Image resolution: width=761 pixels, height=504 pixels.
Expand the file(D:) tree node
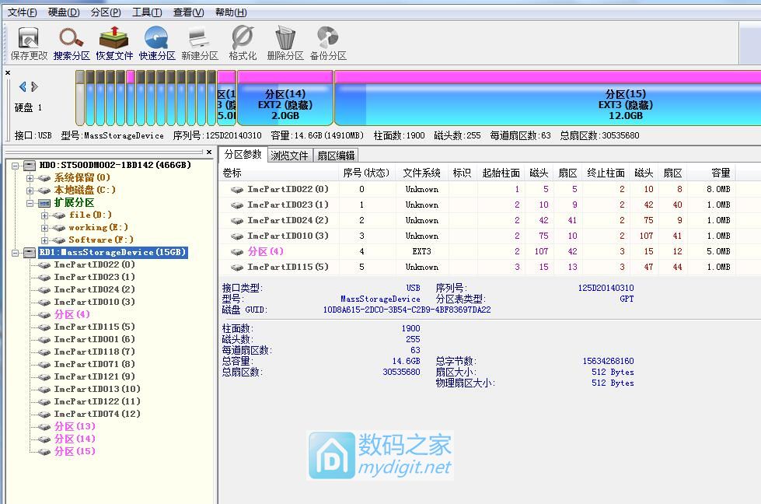44,215
